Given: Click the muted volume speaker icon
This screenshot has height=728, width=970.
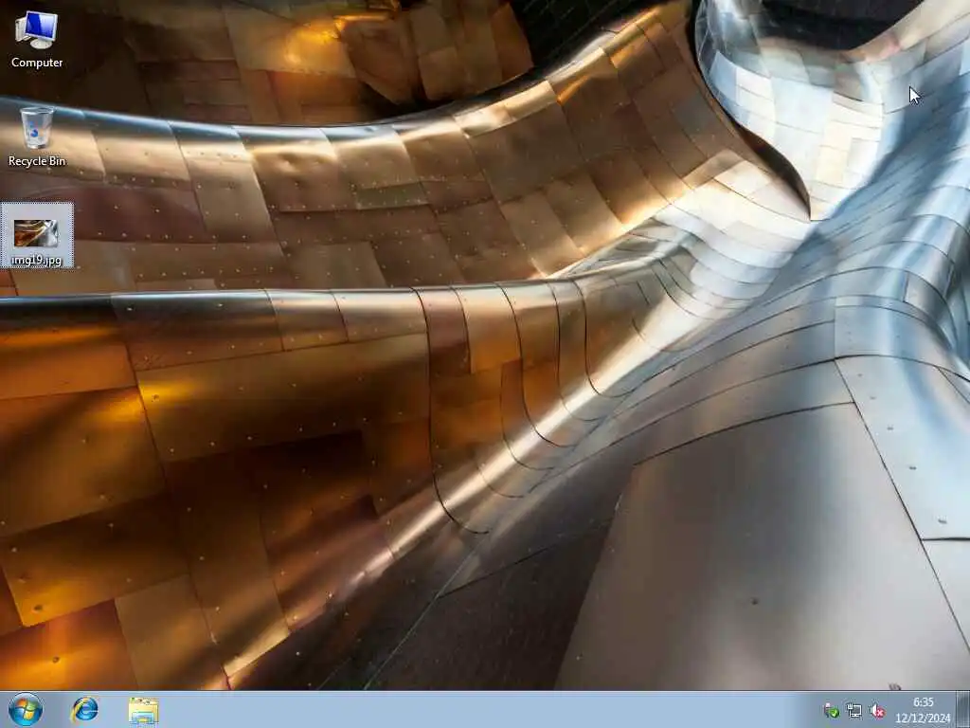Looking at the screenshot, I should point(876,711).
